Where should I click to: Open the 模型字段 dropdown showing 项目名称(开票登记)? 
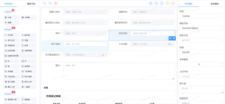[x=201, y=28]
